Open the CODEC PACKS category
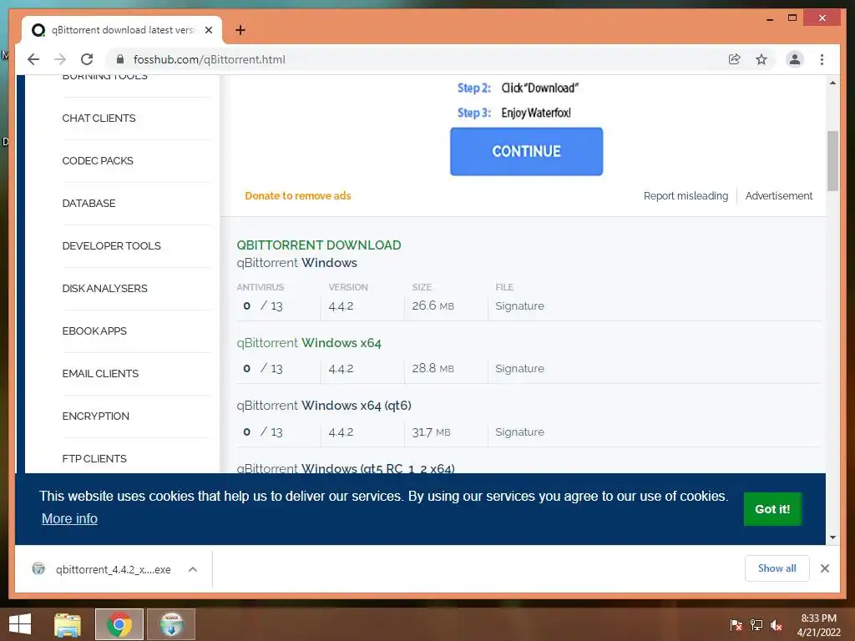Screen dimensions: 855x641 (98, 161)
